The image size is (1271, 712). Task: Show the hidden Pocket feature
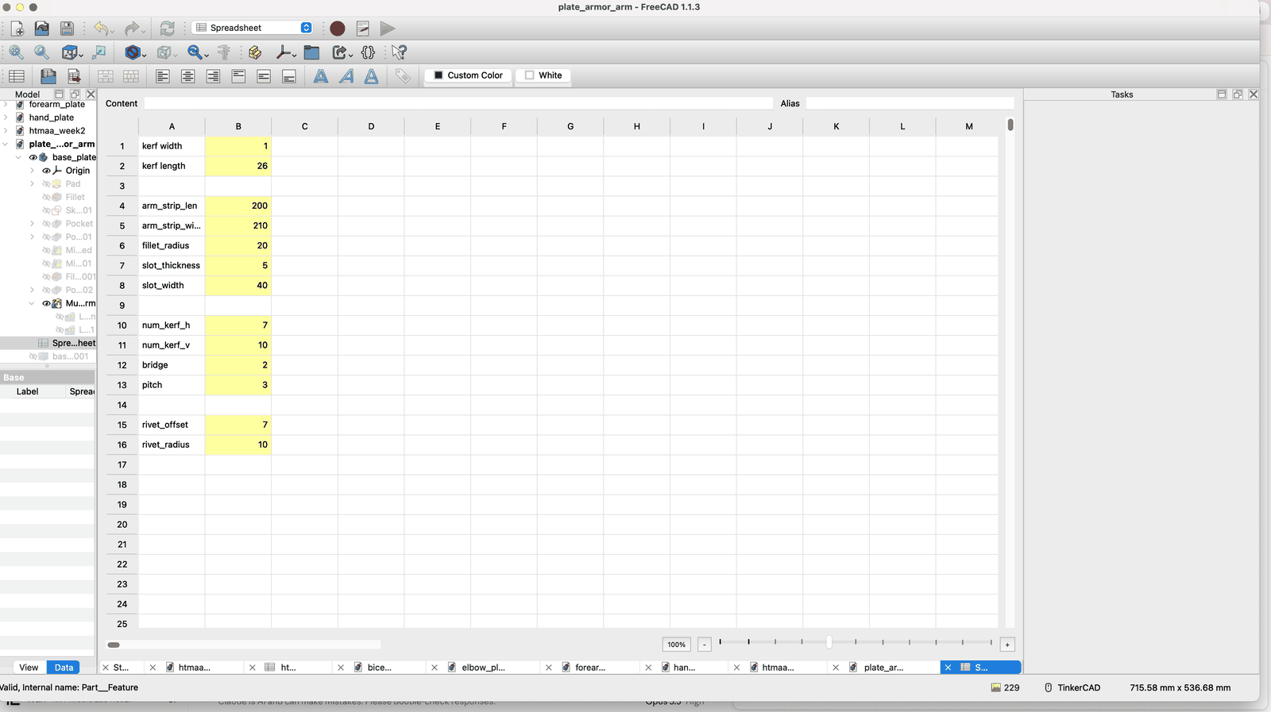tap(46, 224)
